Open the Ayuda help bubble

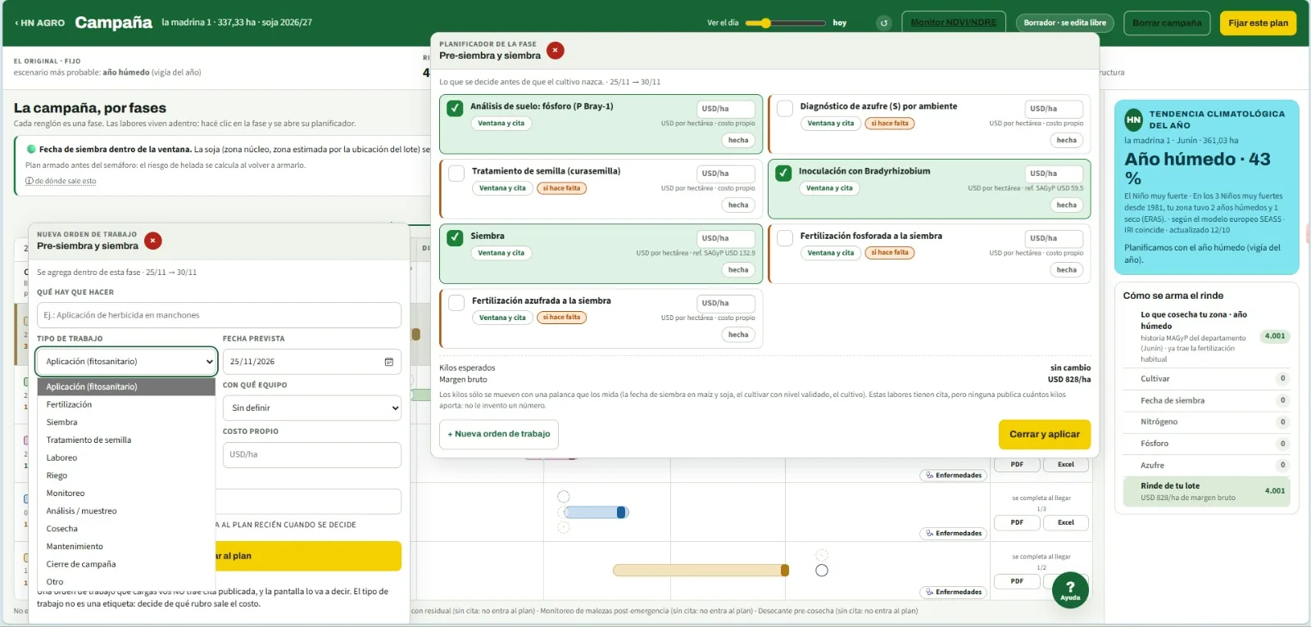point(1070,590)
